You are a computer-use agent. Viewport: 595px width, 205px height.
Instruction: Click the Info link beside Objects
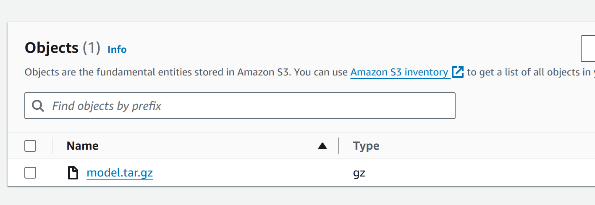point(117,49)
